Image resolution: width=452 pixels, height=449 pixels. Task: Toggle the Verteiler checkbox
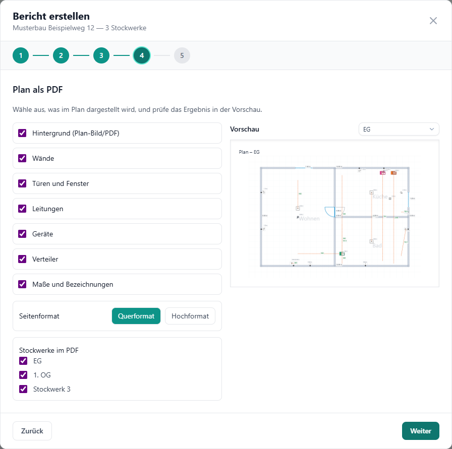[22, 259]
